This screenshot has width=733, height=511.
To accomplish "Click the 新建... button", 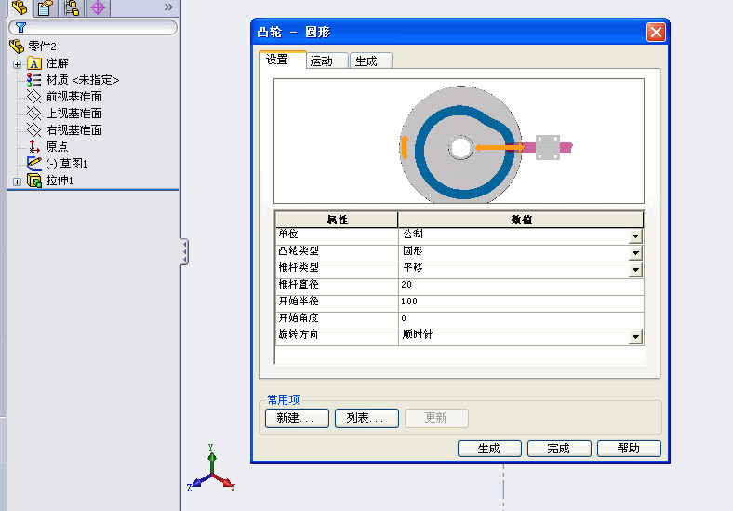I will [x=297, y=418].
